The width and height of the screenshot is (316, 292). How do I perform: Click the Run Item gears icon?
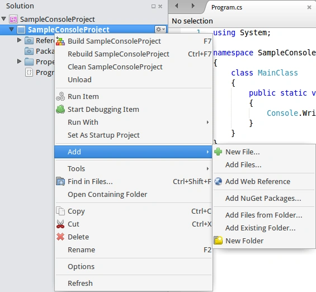coord(60,97)
